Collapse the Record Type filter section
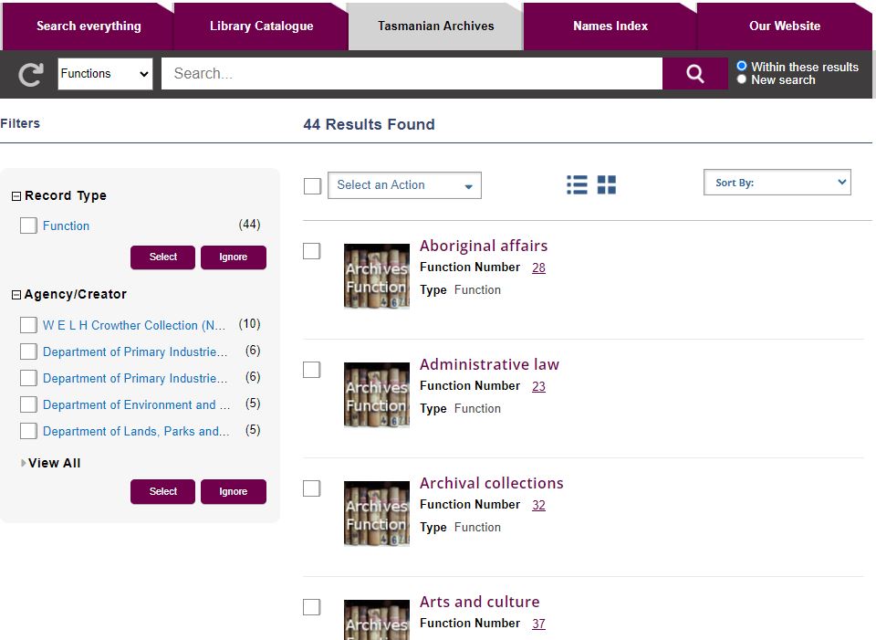 coord(16,196)
